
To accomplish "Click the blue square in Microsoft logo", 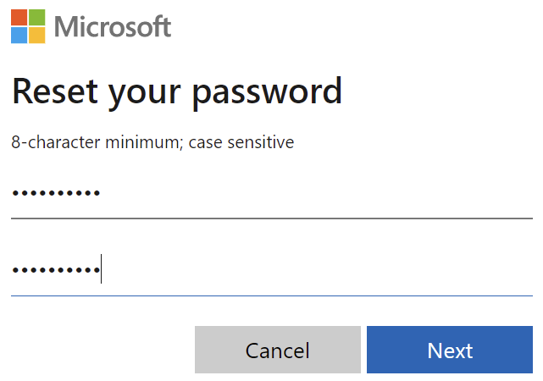I will [x=19, y=36].
